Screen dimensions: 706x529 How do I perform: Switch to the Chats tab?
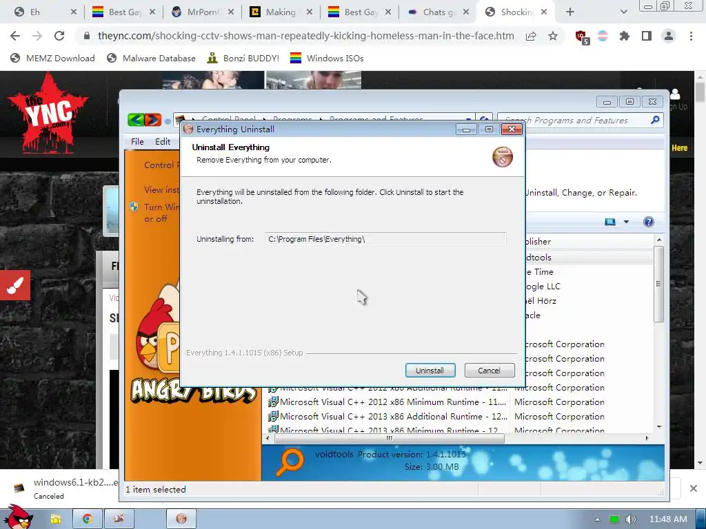click(438, 12)
